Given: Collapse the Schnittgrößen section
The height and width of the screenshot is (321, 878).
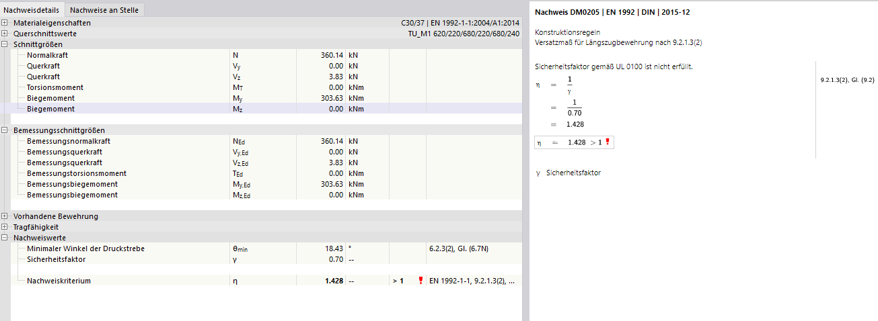Looking at the screenshot, I should pyautogui.click(x=5, y=44).
